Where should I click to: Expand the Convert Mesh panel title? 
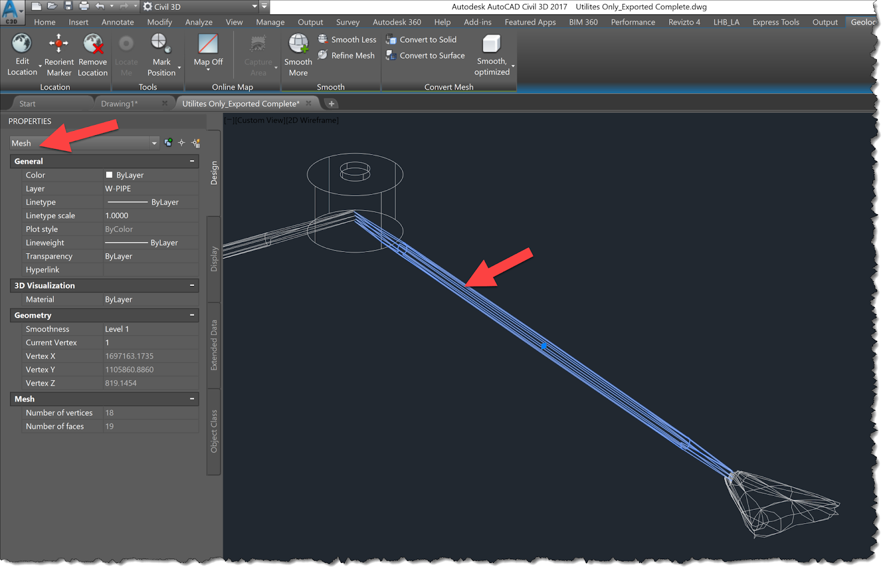coord(448,87)
